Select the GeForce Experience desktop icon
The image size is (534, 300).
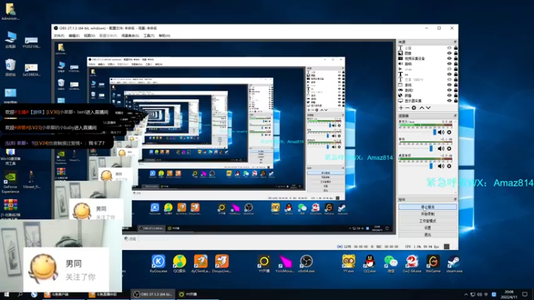[10, 183]
